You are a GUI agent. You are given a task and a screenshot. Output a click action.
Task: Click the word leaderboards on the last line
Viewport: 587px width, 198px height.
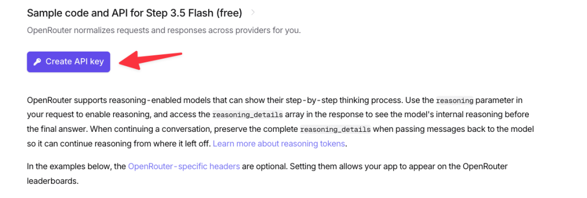[52, 181]
